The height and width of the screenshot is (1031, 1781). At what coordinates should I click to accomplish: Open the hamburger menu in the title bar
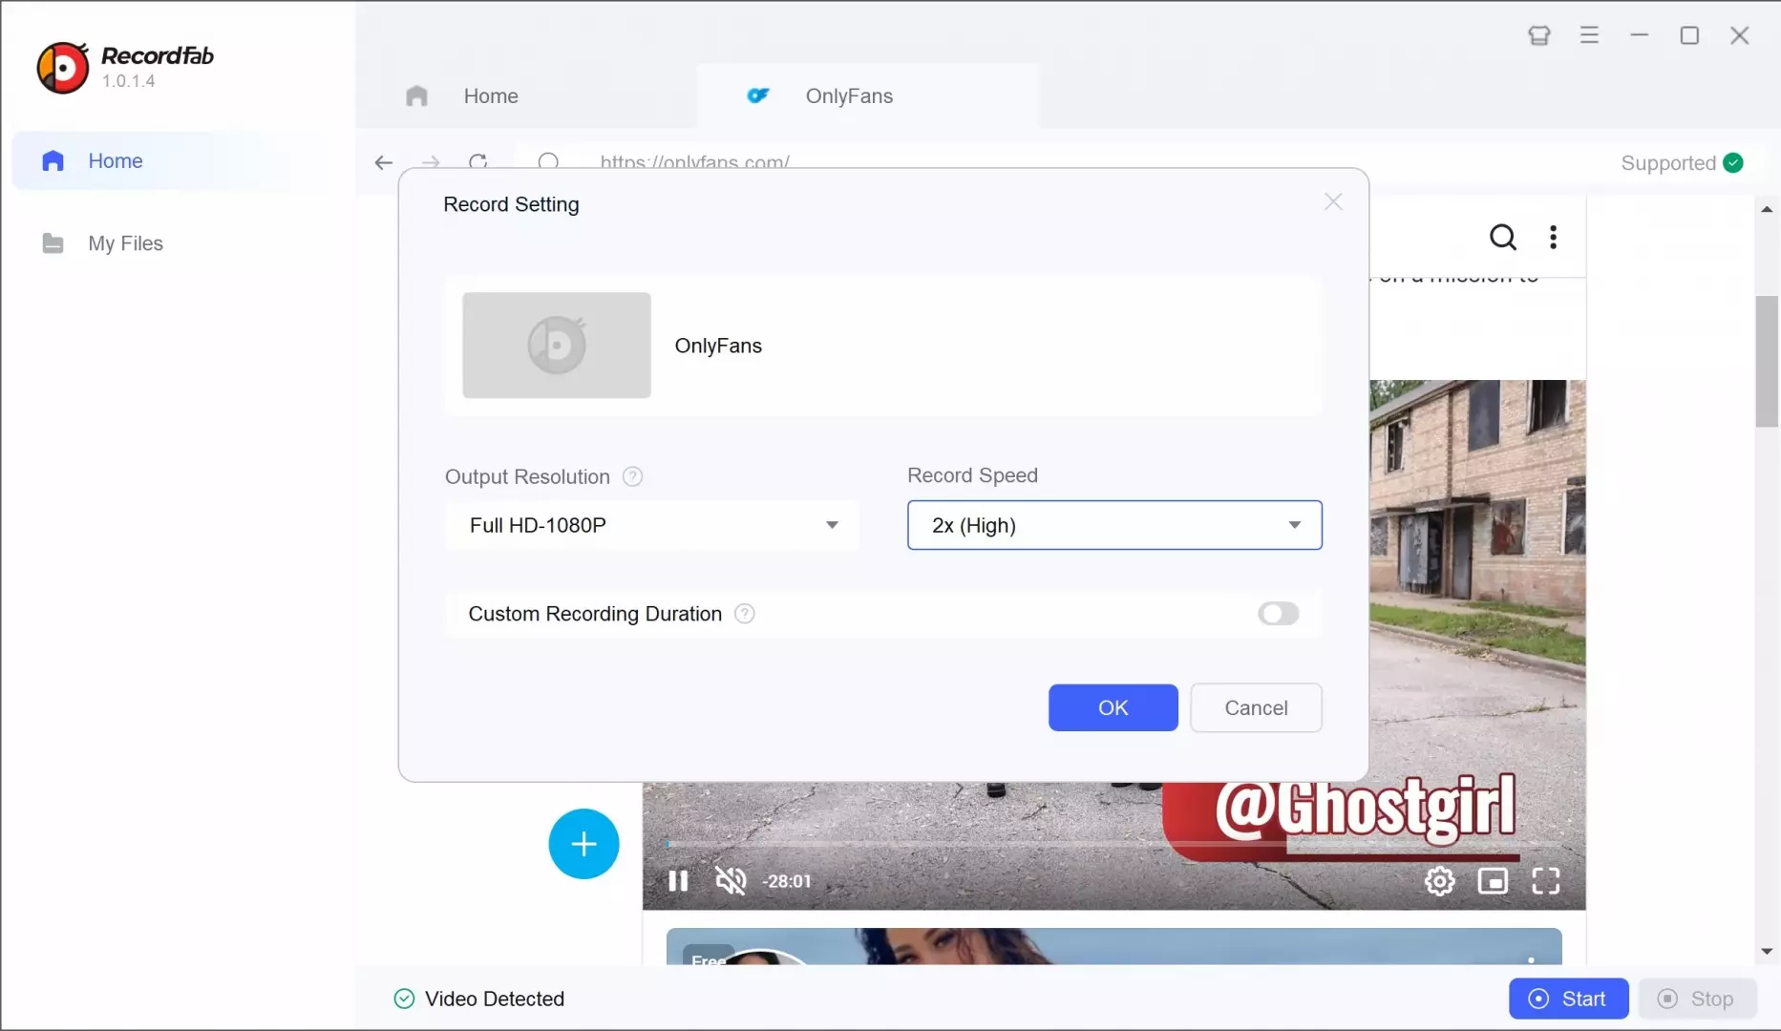1589,35
